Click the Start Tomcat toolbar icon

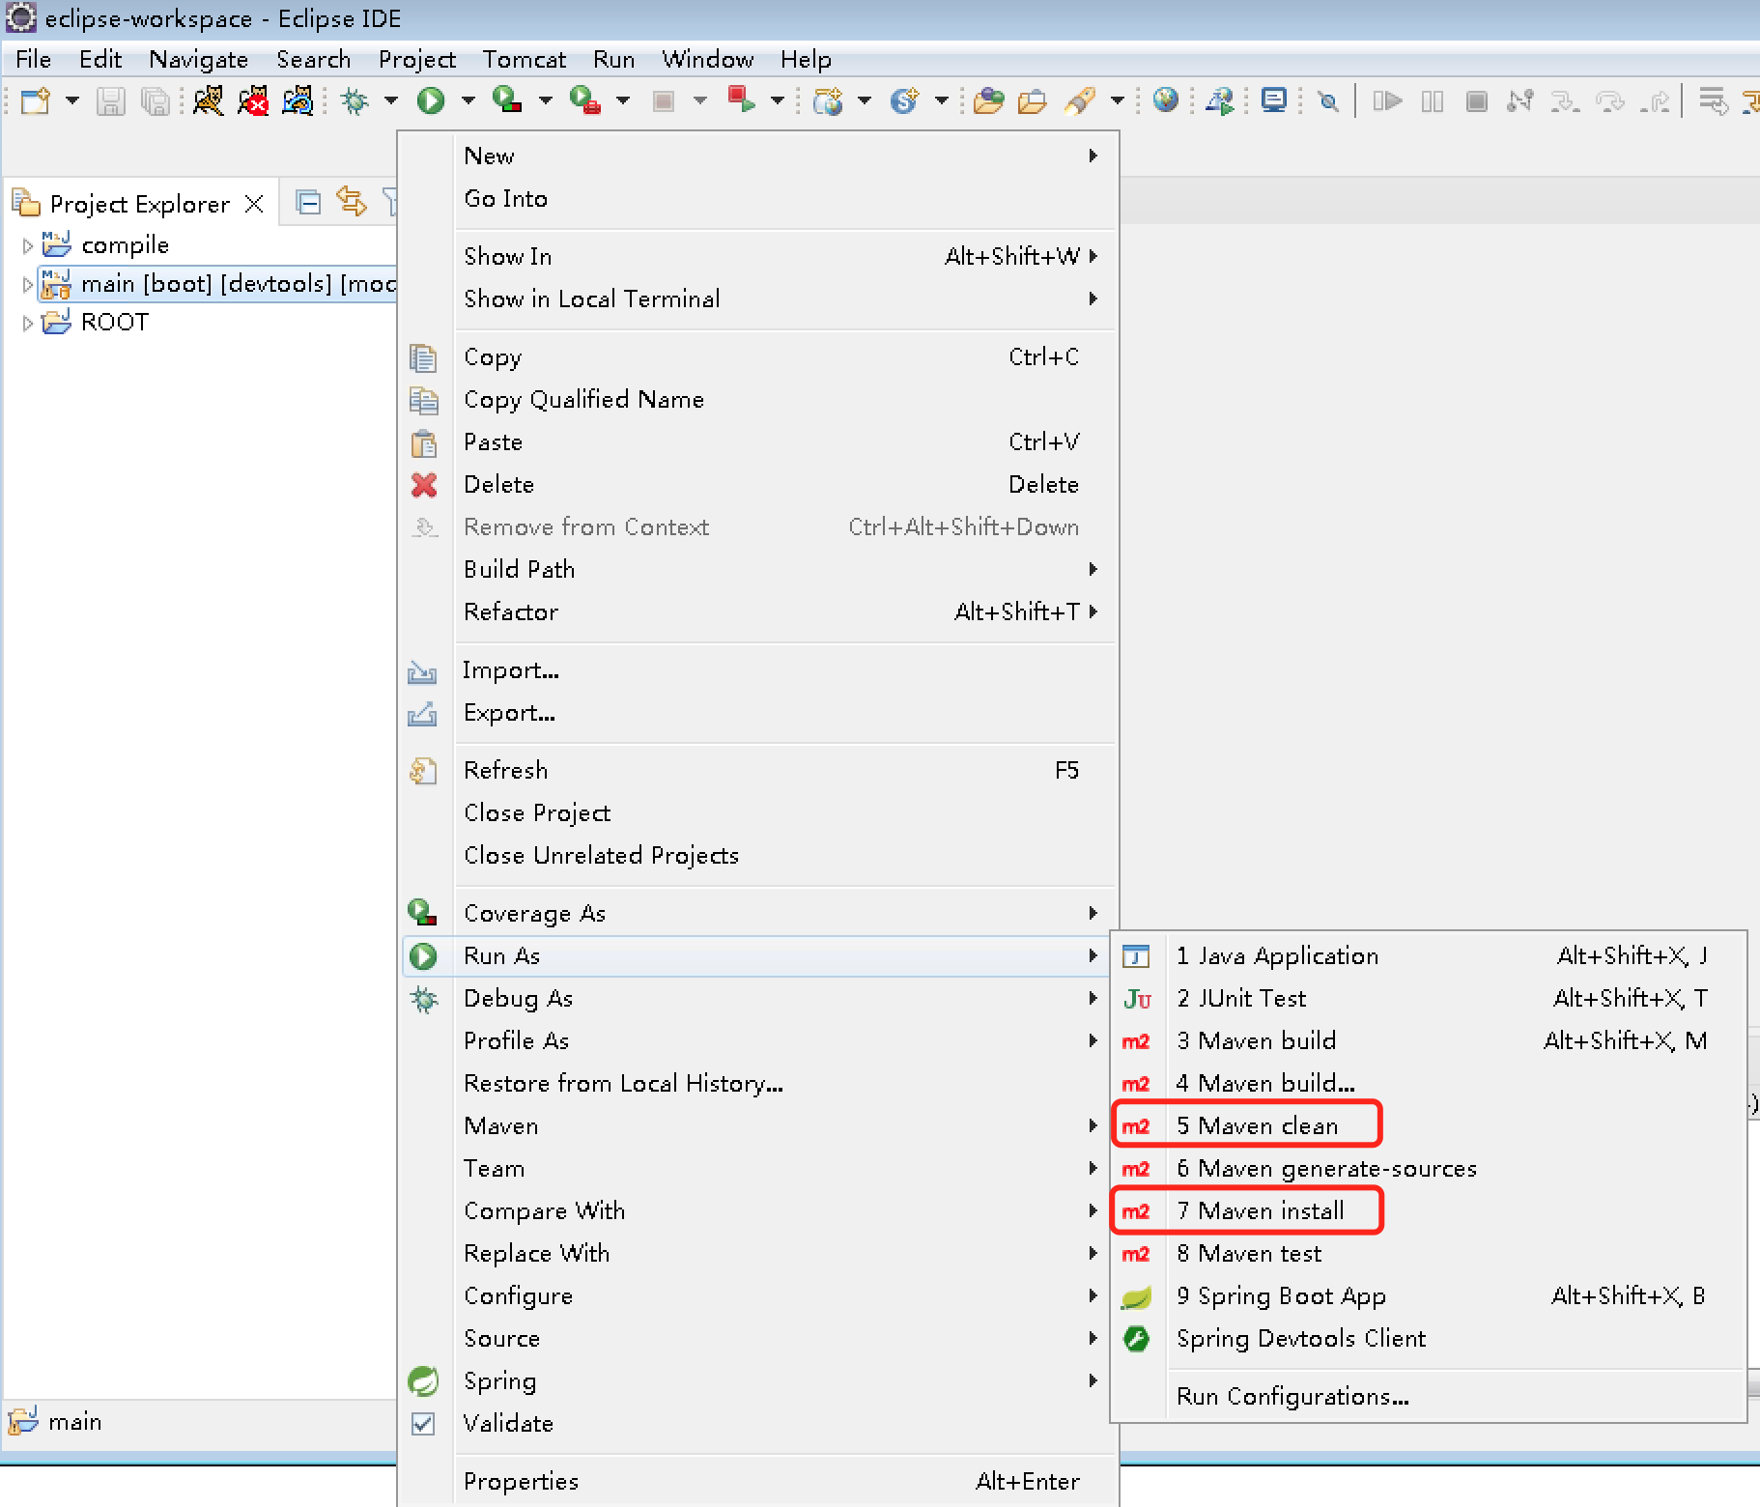coord(208,100)
